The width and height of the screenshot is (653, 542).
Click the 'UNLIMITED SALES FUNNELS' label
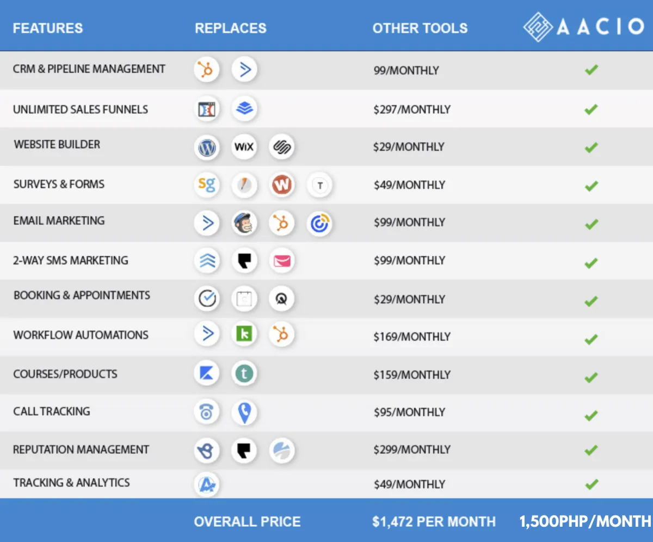[81, 109]
